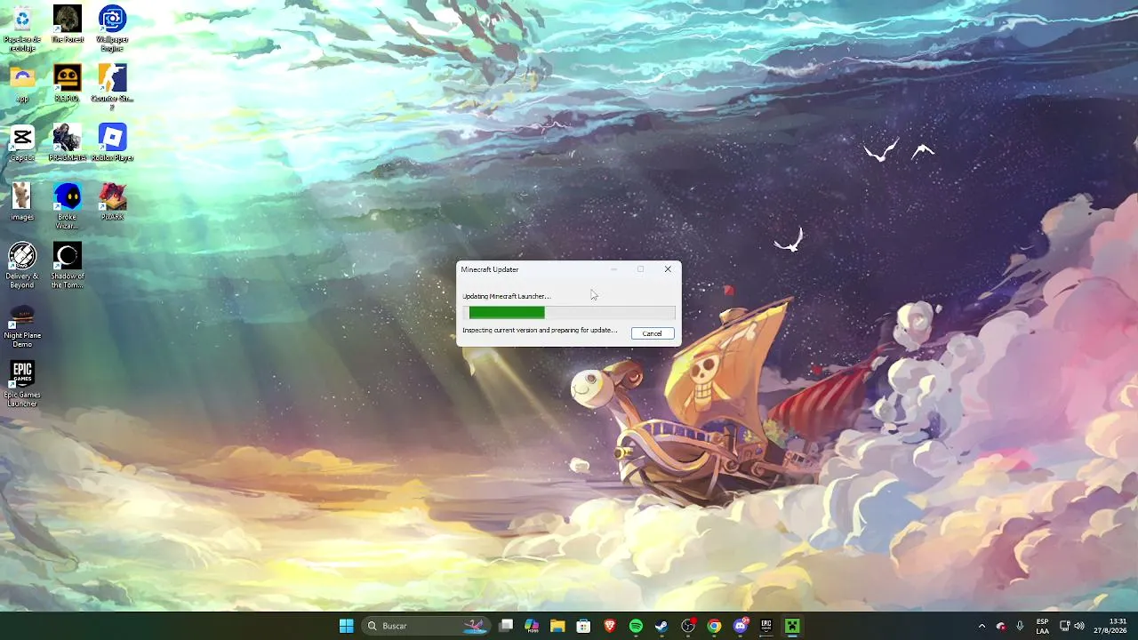Click the microphone tray icon
This screenshot has width=1138, height=640.
[1020, 626]
